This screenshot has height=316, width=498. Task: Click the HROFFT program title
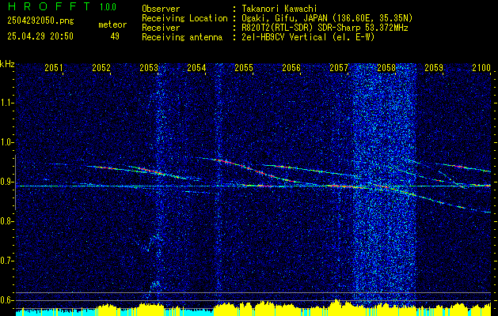pyautogui.click(x=49, y=6)
